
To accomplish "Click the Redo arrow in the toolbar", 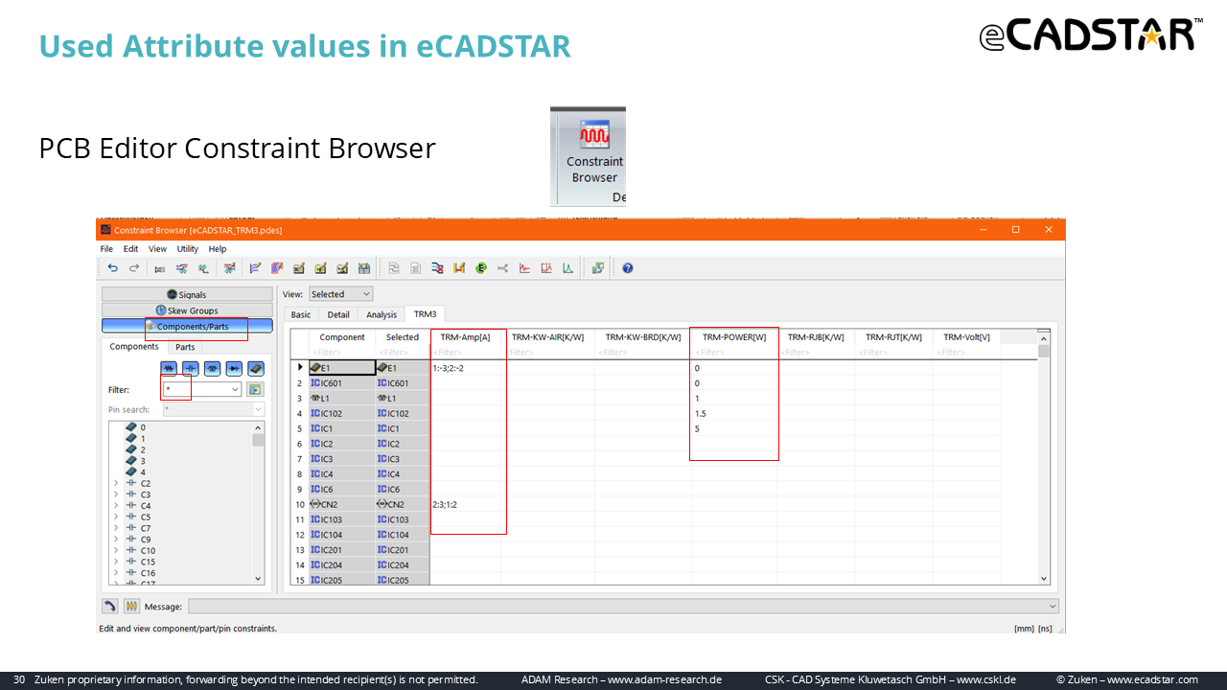I will 134,268.
